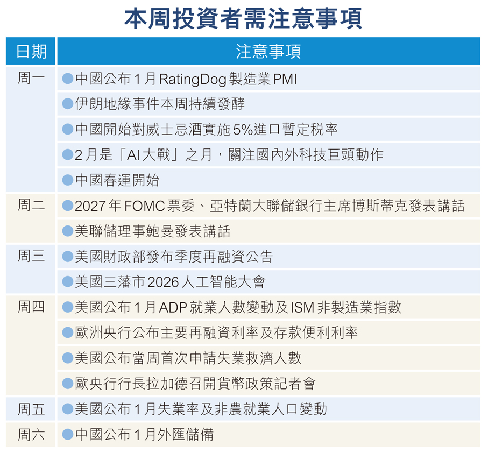The image size is (488, 453).
Task: Select the 日期 column header
Action: (x=31, y=51)
